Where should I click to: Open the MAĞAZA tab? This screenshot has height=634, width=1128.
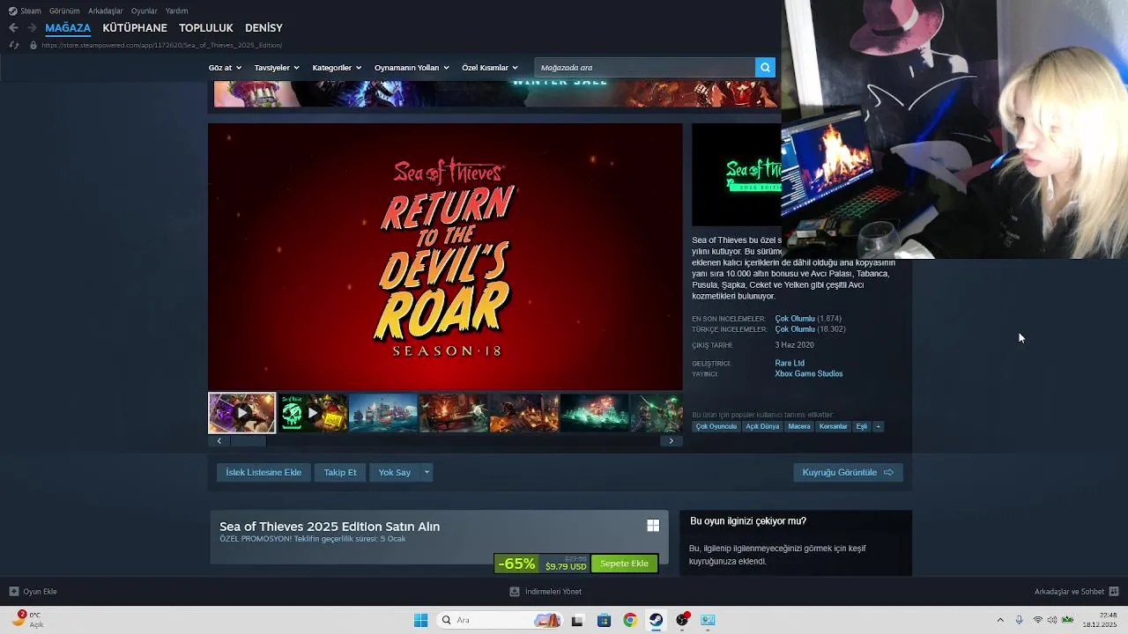point(68,28)
